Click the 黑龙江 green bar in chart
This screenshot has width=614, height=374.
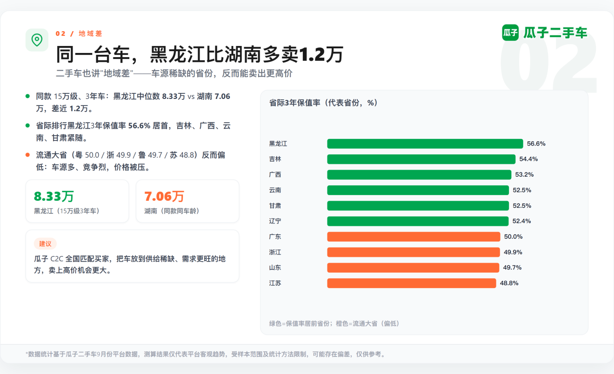coord(425,144)
